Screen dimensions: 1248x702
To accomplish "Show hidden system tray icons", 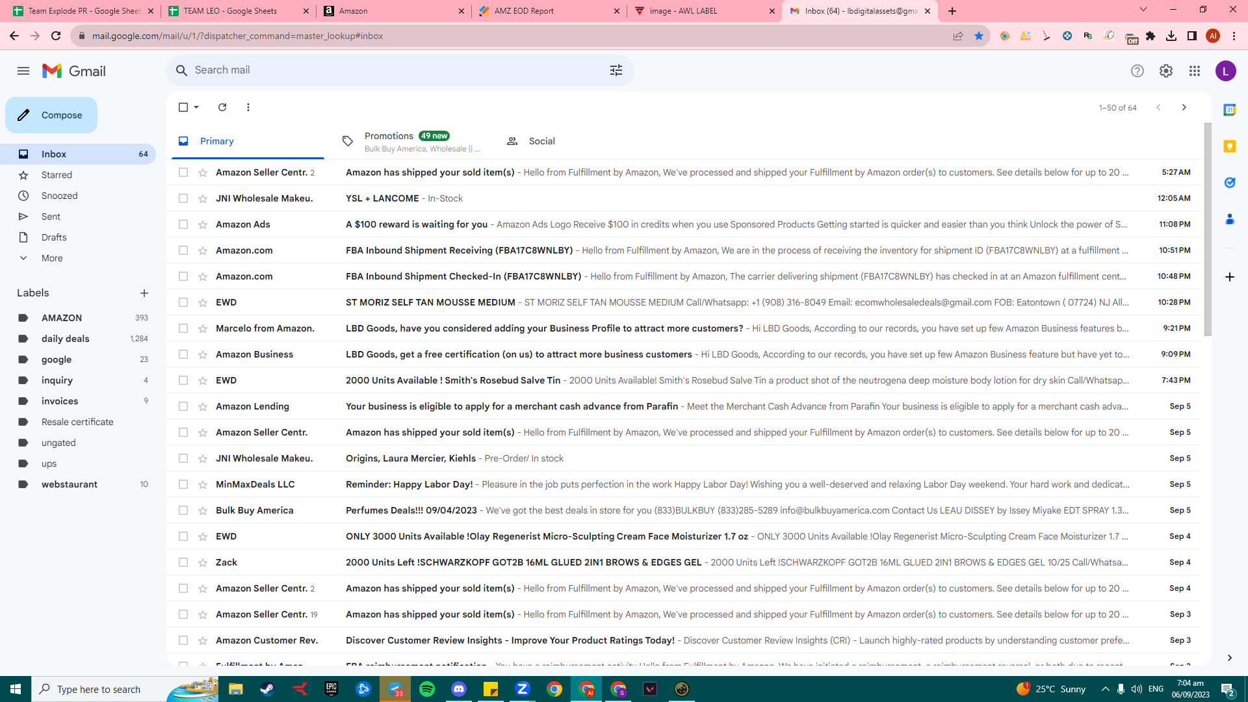I will point(1105,689).
